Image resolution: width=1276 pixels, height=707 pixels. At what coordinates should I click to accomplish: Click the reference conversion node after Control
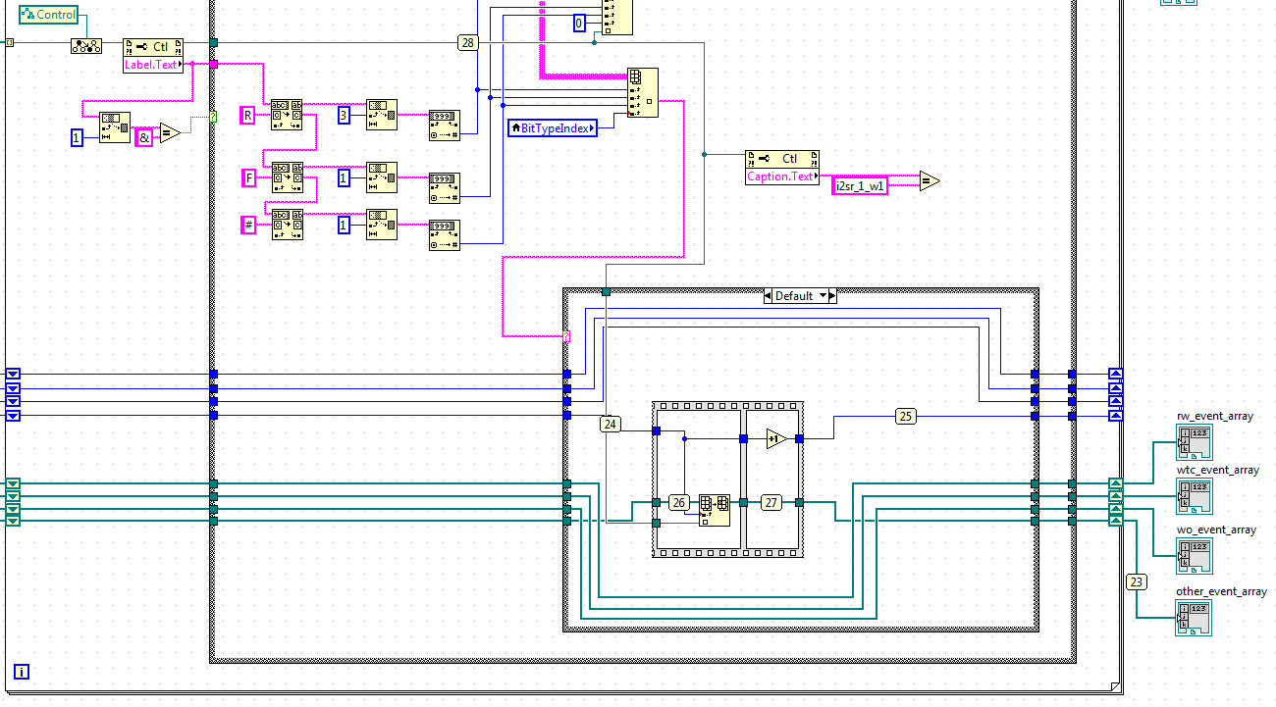(x=85, y=46)
